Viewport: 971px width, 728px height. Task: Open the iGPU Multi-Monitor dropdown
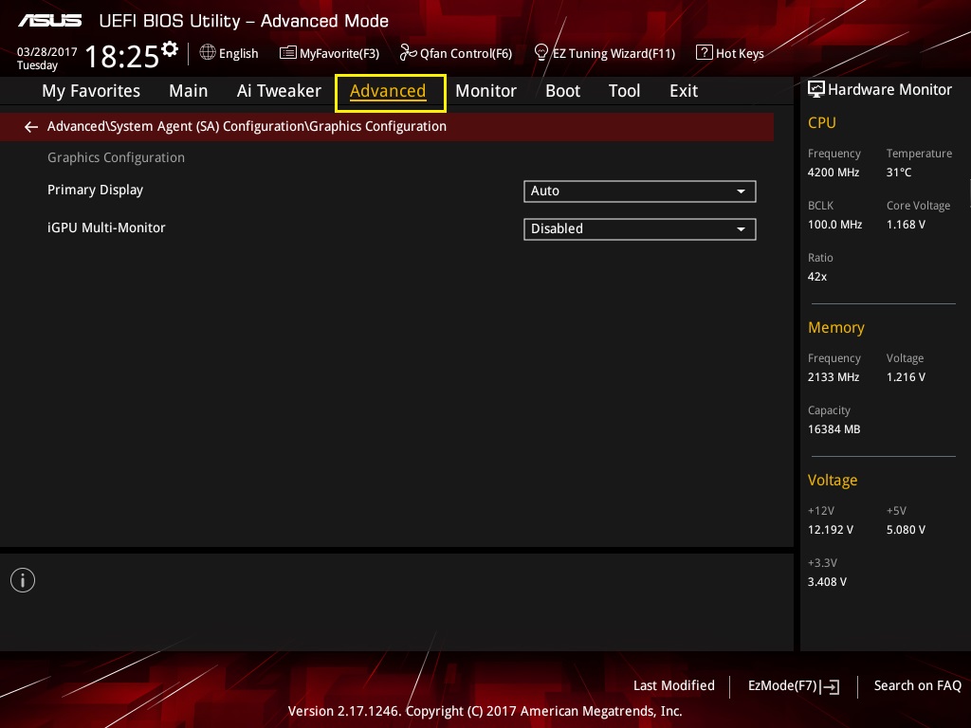click(x=640, y=229)
